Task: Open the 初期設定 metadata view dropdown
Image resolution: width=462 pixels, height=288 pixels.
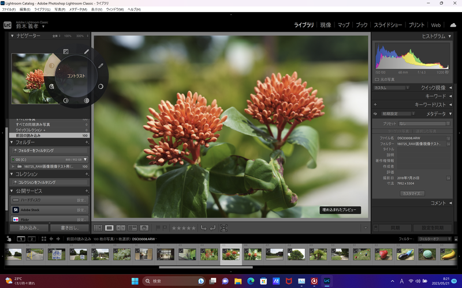Action: [398, 113]
